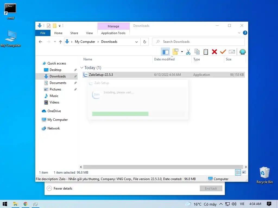
Task: Collapse the Today (1) group
Action: click(82, 68)
